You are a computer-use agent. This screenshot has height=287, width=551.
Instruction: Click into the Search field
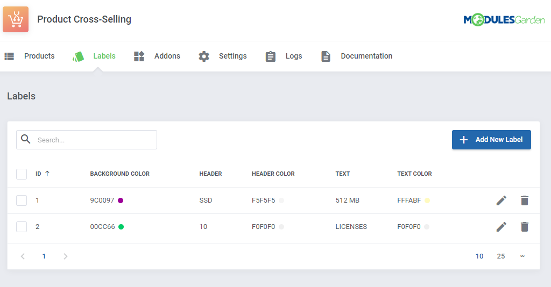point(87,140)
